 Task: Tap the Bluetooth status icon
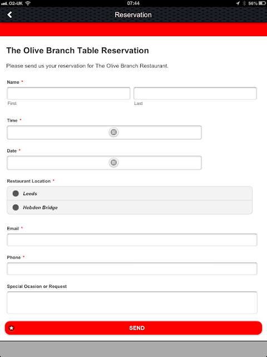point(244,3)
